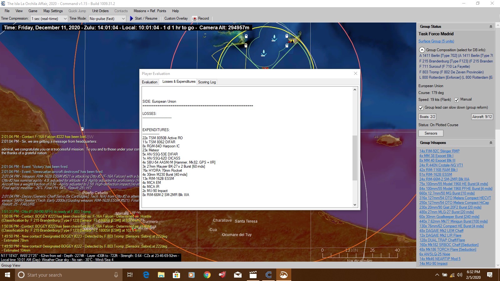Open the Movies clapperboard taskbar icon

tap(253, 275)
